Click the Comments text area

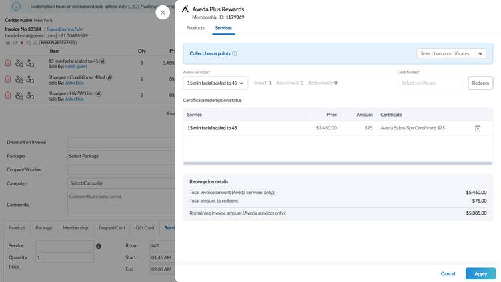point(121,204)
